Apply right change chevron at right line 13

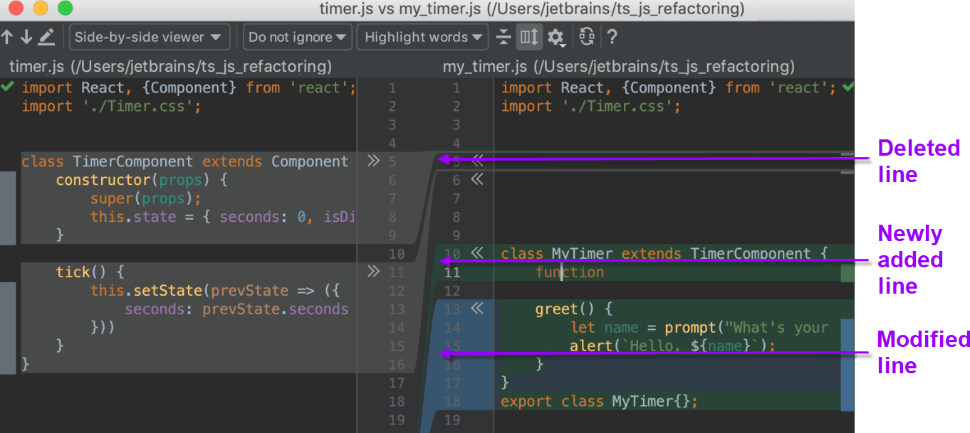coord(477,309)
